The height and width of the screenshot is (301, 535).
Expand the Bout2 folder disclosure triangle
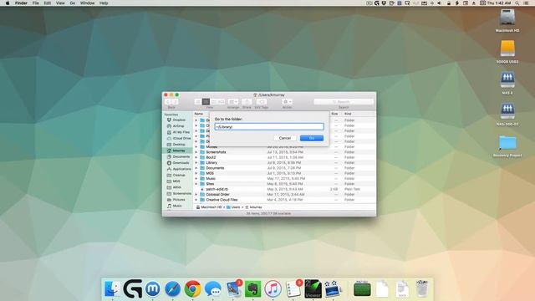pyautogui.click(x=196, y=158)
